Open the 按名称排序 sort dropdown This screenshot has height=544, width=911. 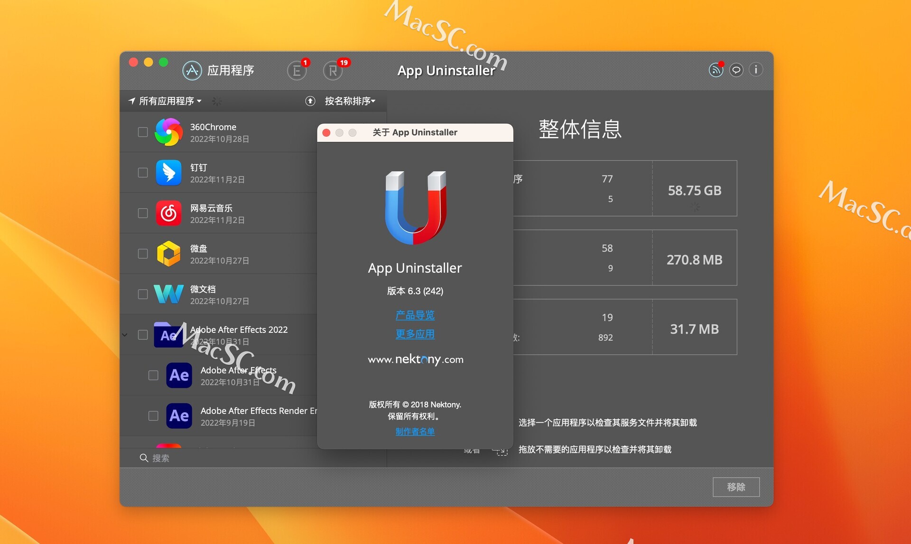click(x=350, y=101)
